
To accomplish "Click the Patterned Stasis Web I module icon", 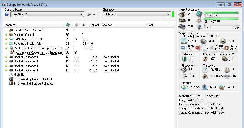I will [11, 44].
